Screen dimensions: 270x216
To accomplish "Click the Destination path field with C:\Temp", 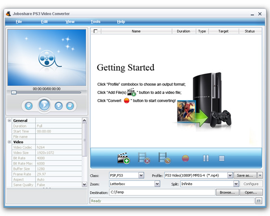I will (x=162, y=192).
